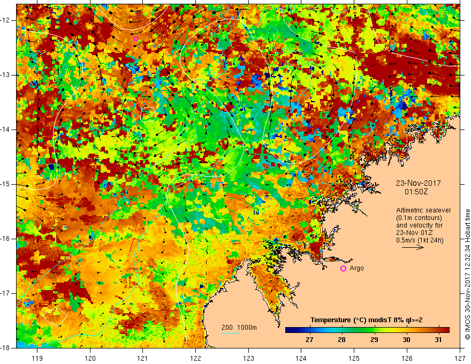The width and height of the screenshot is (471, 364).
Task: Click the 'Argo' legend label
Action: [356, 268]
